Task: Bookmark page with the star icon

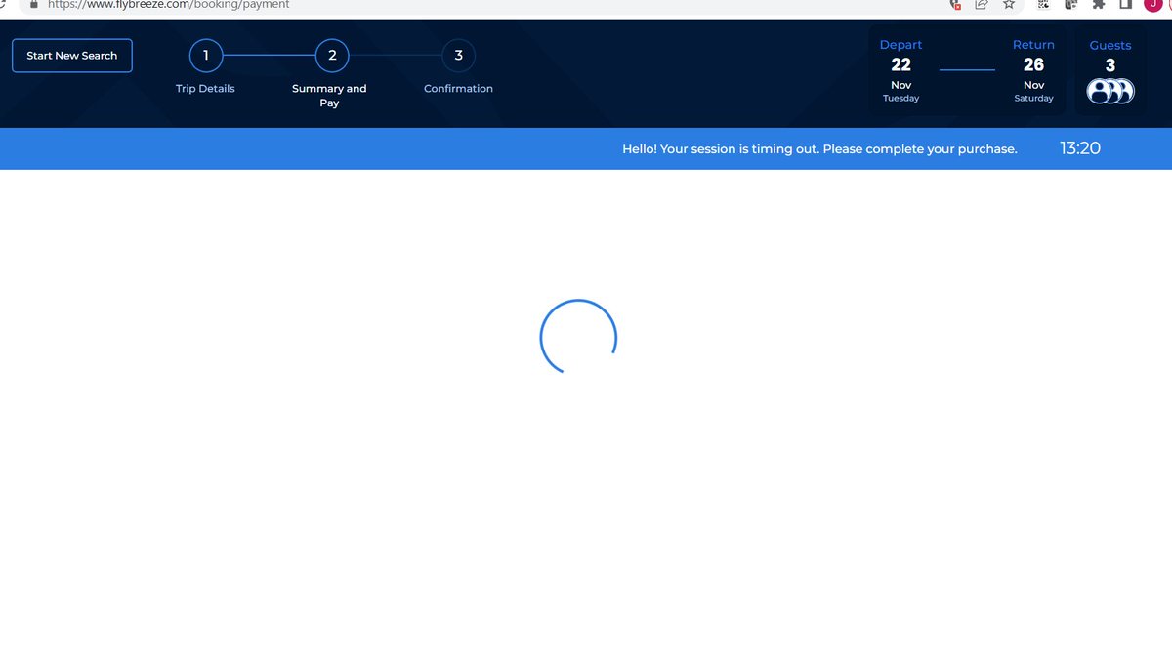Action: [x=1009, y=5]
